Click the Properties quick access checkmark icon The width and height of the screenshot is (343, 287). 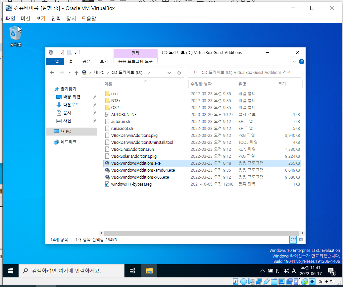[x=62, y=53]
